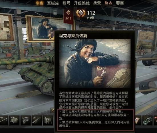Switch to the 要塞 stronghold tab
157x133 pixels.
(120, 3)
